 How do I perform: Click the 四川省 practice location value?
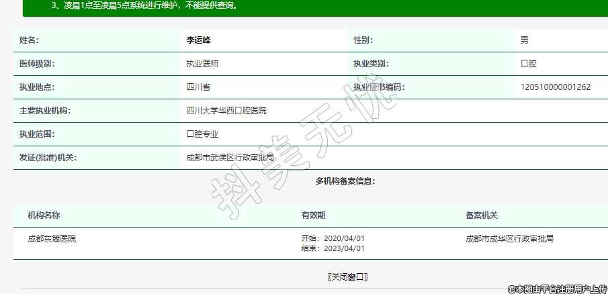click(x=198, y=87)
